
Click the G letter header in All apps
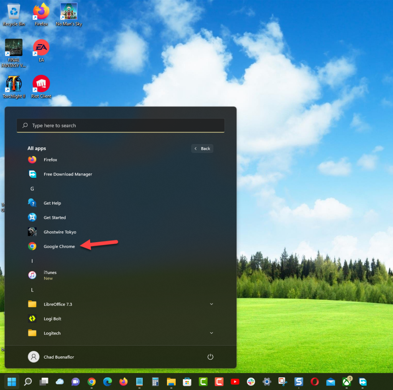coord(32,188)
